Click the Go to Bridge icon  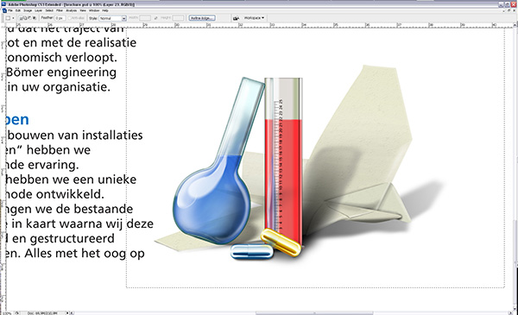click(x=236, y=18)
